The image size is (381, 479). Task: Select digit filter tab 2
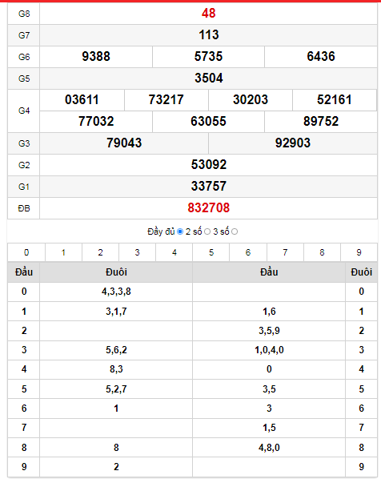point(100,252)
